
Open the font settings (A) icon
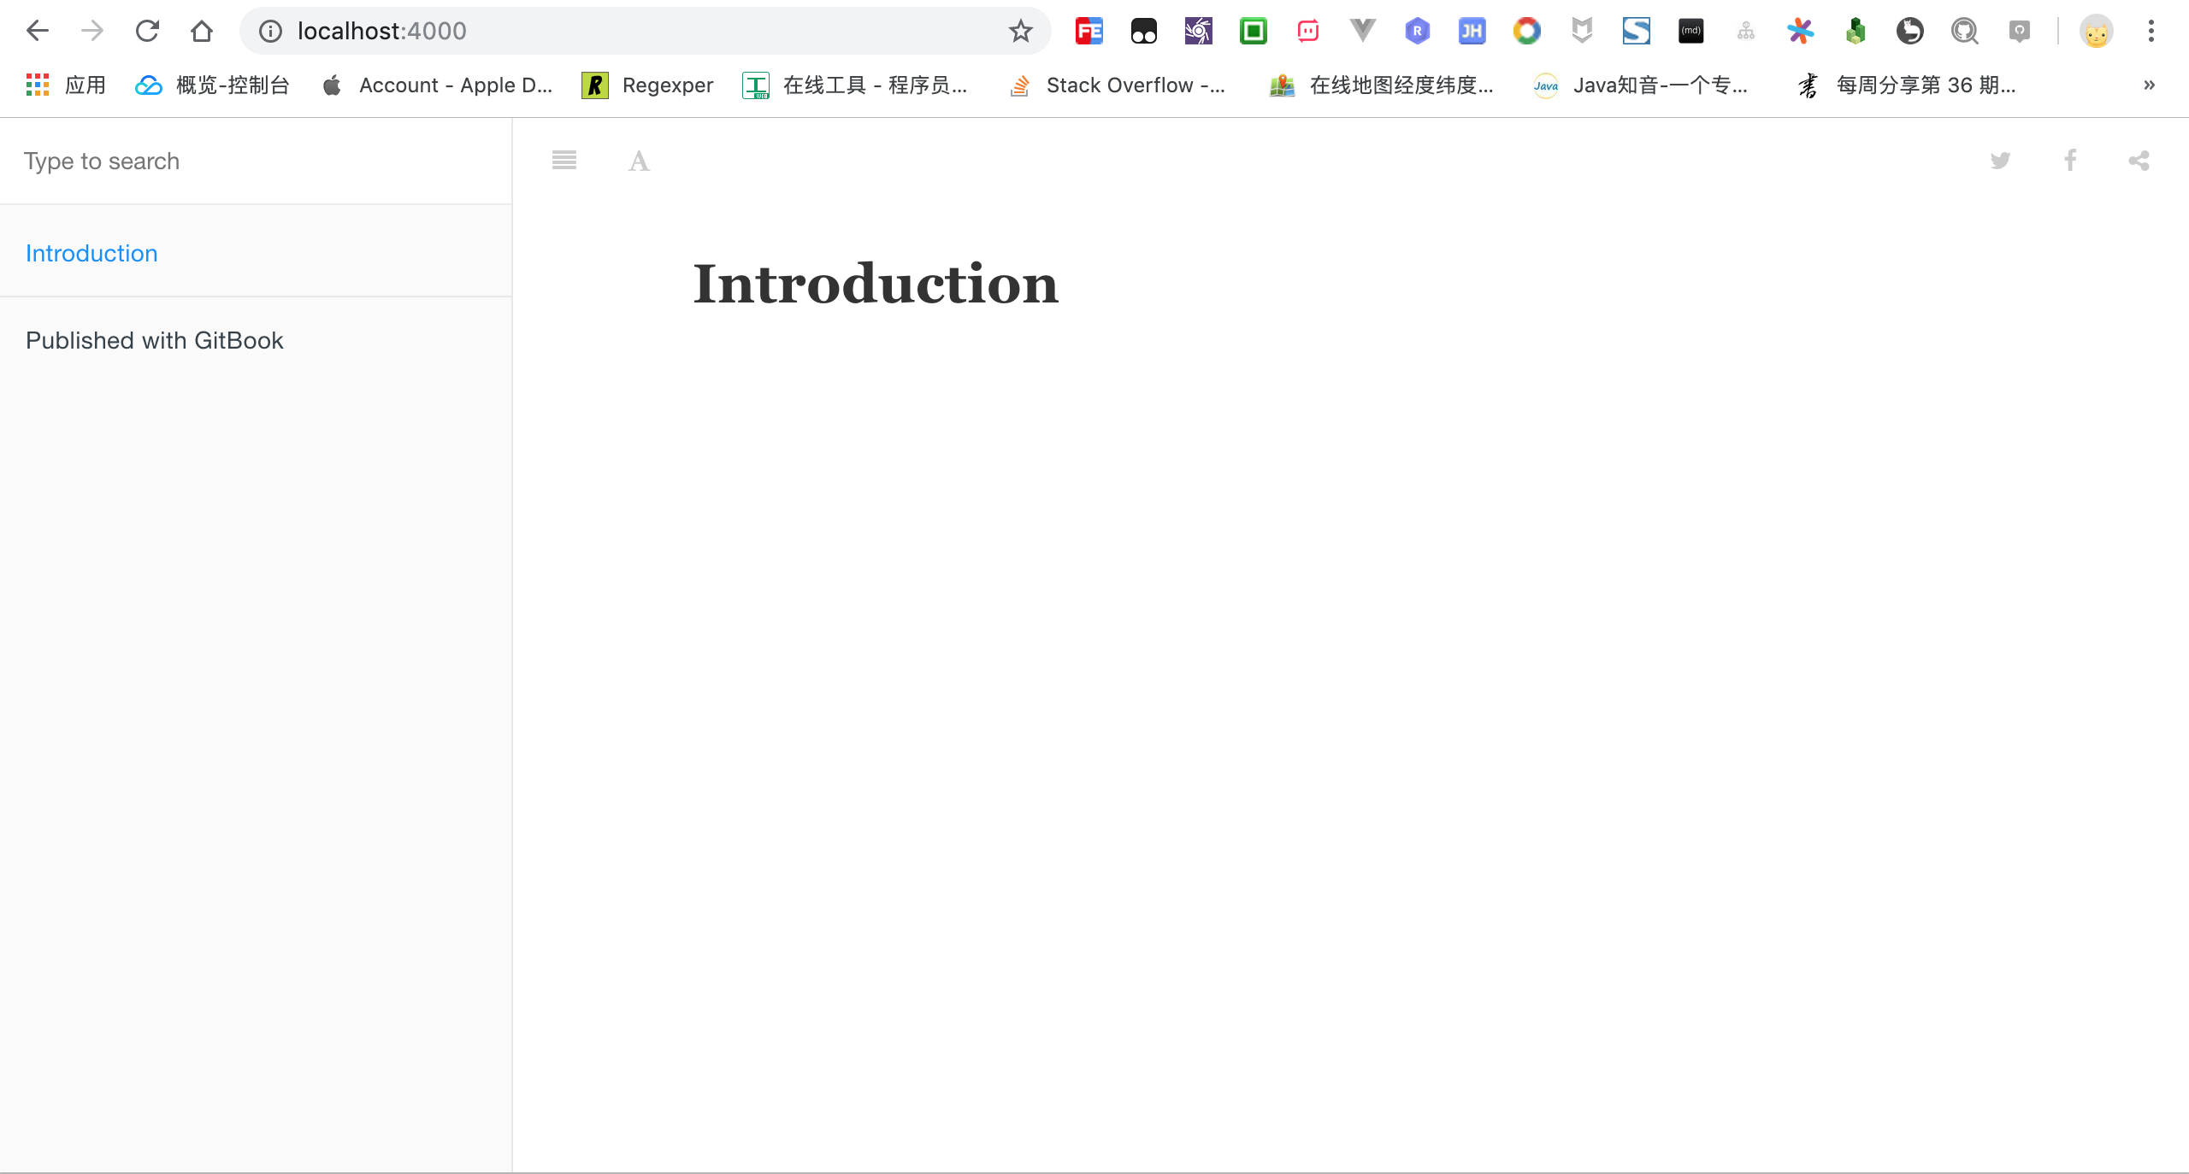click(x=638, y=161)
